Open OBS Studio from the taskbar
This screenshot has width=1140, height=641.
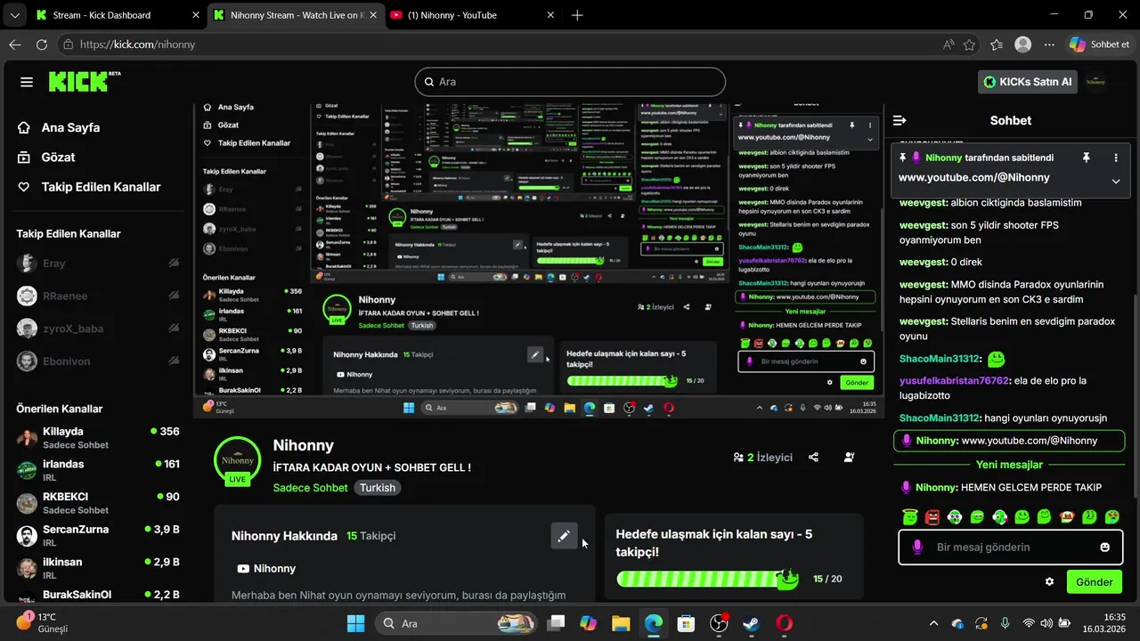coord(719,623)
